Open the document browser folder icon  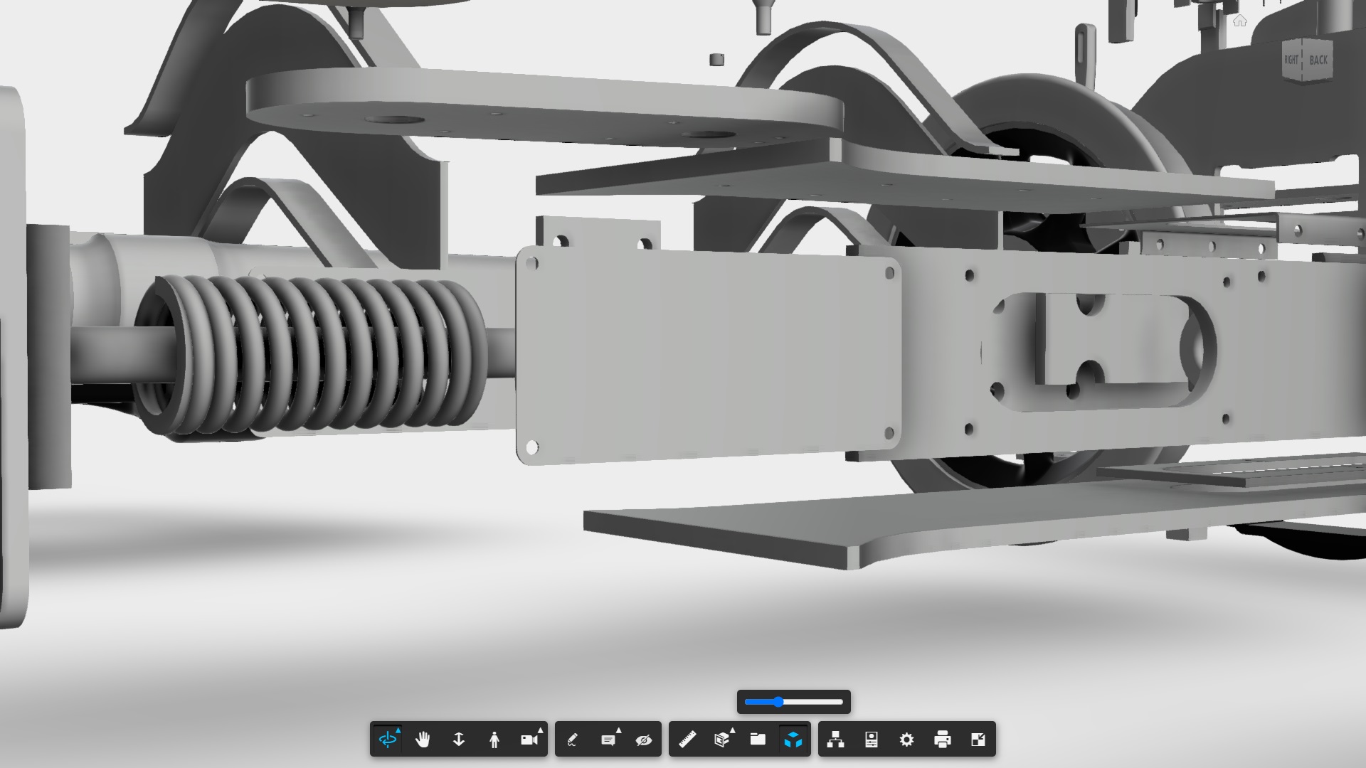click(758, 740)
